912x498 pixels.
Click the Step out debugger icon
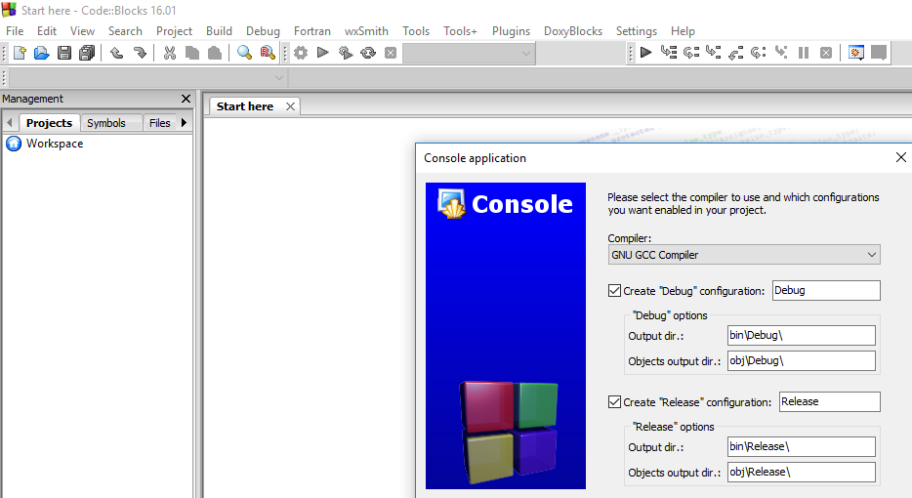tap(736, 53)
